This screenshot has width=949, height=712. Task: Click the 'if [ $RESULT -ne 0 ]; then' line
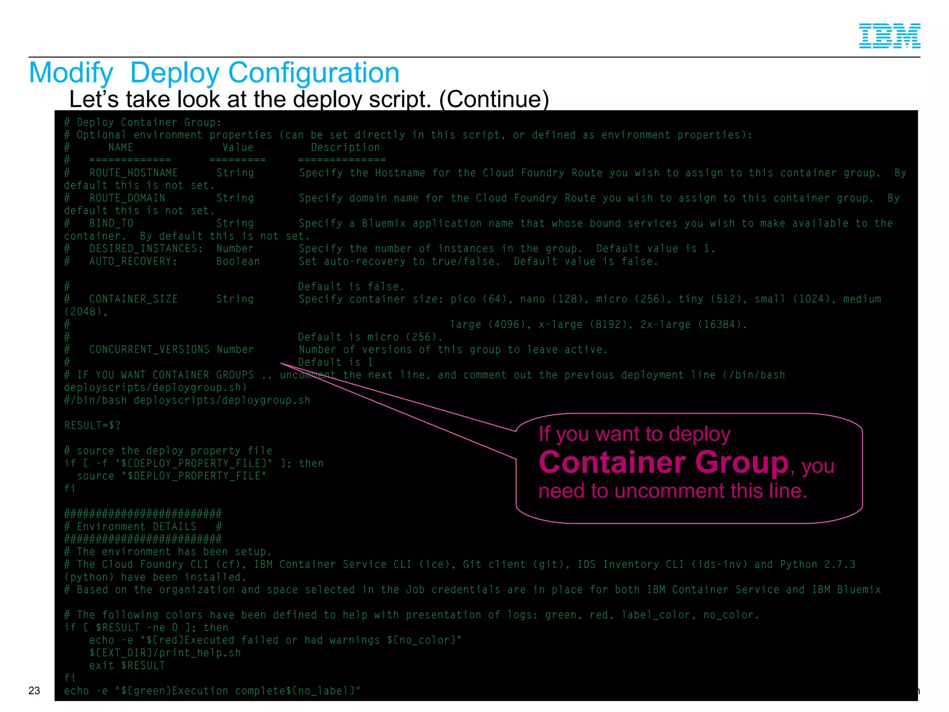146,628
